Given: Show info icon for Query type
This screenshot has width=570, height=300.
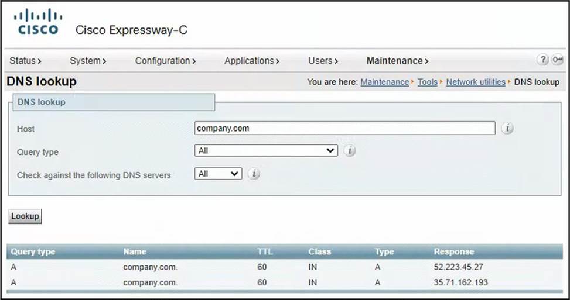Looking at the screenshot, I should pyautogui.click(x=350, y=150).
